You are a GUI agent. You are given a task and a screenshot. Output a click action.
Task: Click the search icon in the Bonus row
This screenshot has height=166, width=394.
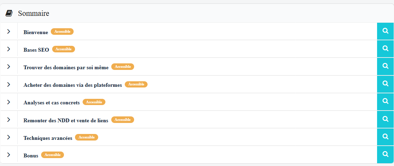click(385, 155)
